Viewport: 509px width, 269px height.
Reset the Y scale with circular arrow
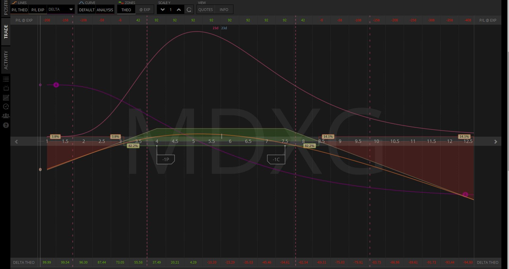(189, 10)
